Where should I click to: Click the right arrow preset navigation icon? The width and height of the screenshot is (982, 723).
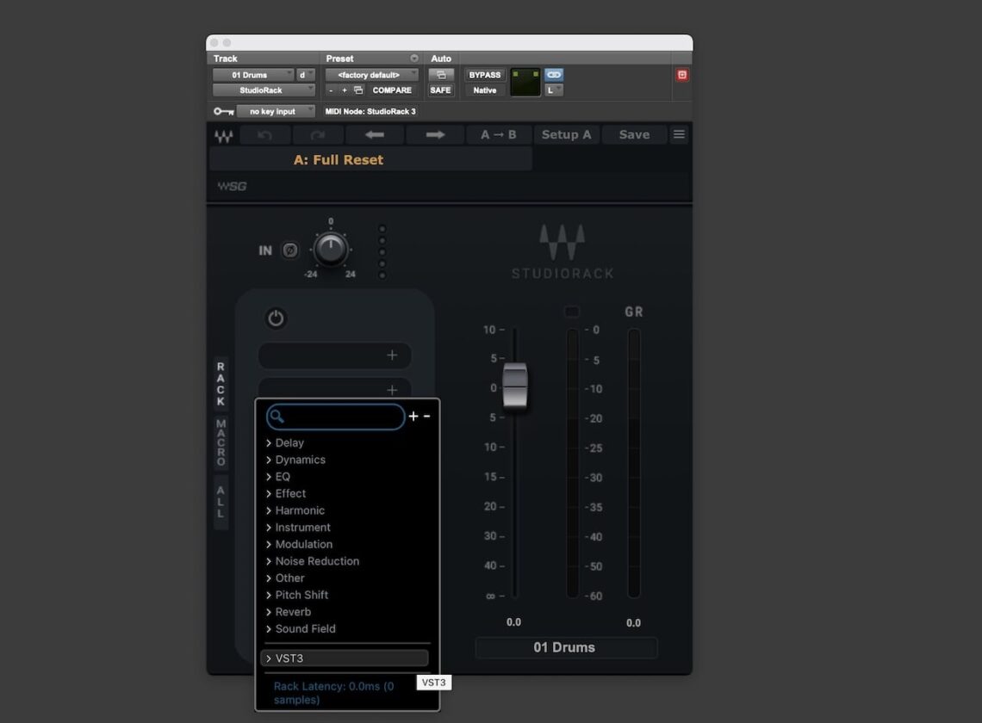436,134
